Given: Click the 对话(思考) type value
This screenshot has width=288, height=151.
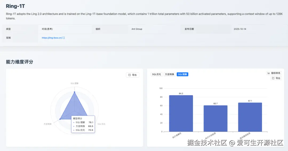Looking at the screenshot, I should coord(47,29).
